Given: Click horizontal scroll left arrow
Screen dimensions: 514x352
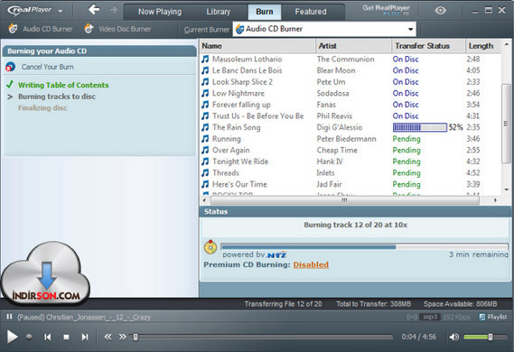Looking at the screenshot, I should tap(204, 200).
